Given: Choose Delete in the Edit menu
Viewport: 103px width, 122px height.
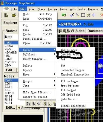Looking at the screenshot, I should coord(37,65).
